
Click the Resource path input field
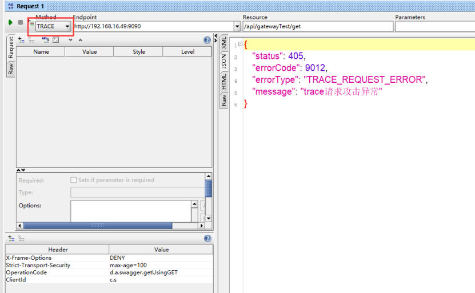(317, 26)
